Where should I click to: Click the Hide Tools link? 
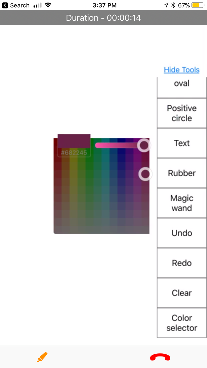[x=182, y=70]
